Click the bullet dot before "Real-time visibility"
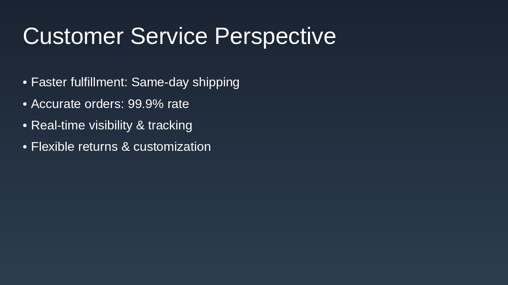The image size is (508, 285). point(25,125)
